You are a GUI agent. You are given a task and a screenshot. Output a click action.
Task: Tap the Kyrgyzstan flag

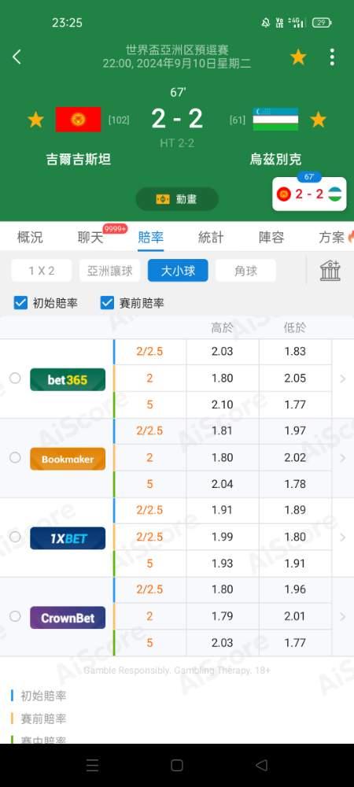(x=78, y=120)
